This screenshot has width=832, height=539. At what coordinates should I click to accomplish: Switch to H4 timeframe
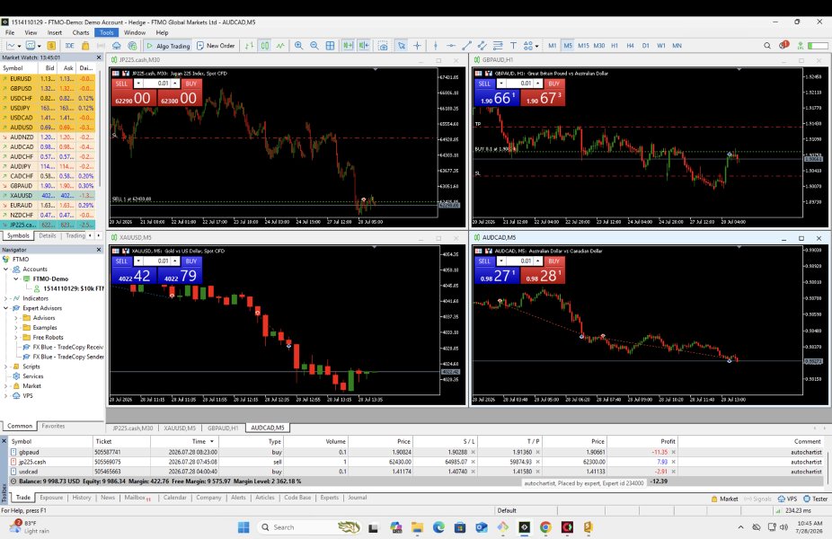point(631,46)
